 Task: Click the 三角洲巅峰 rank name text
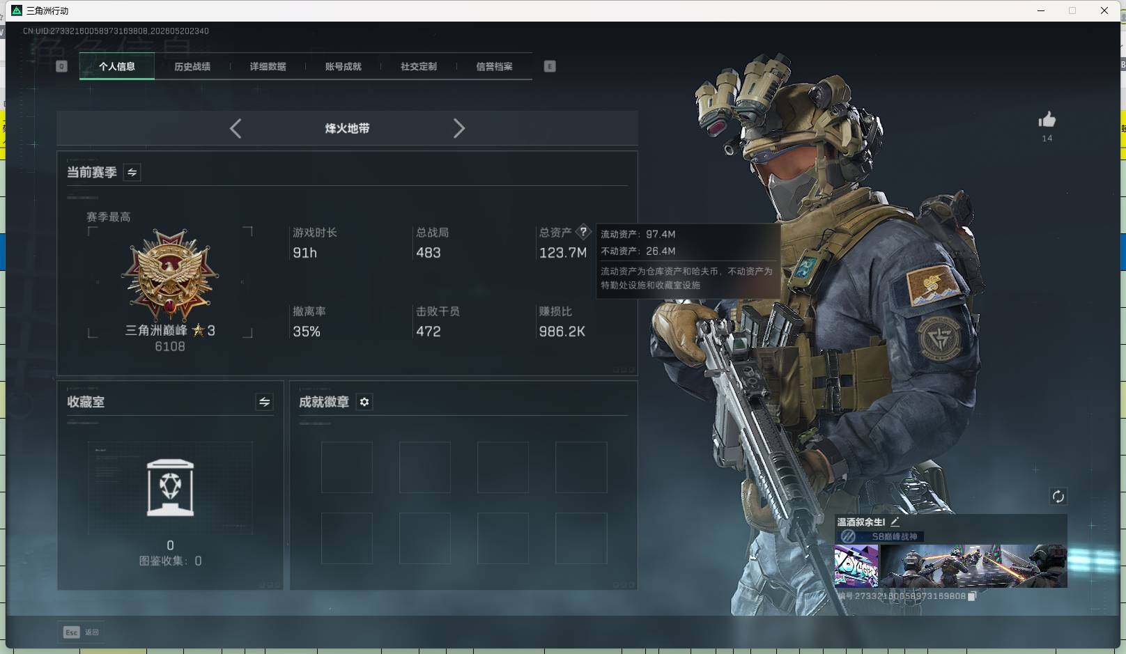[x=156, y=330]
